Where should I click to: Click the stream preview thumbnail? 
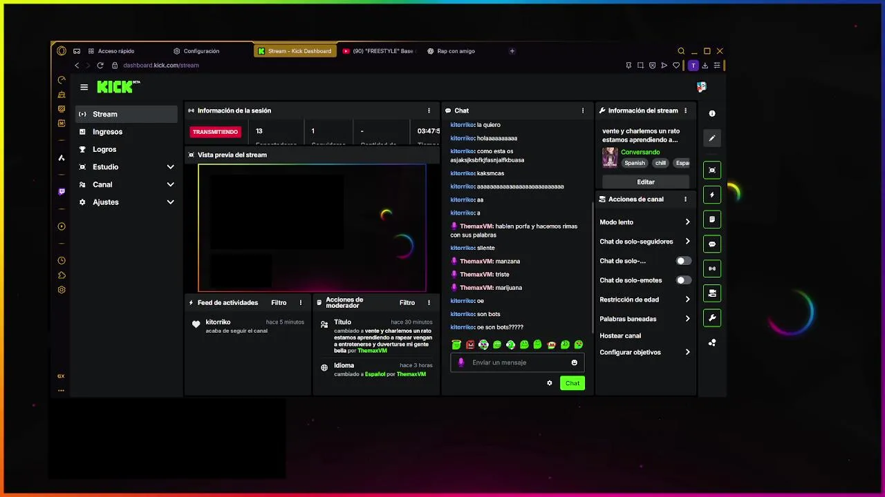(x=312, y=228)
